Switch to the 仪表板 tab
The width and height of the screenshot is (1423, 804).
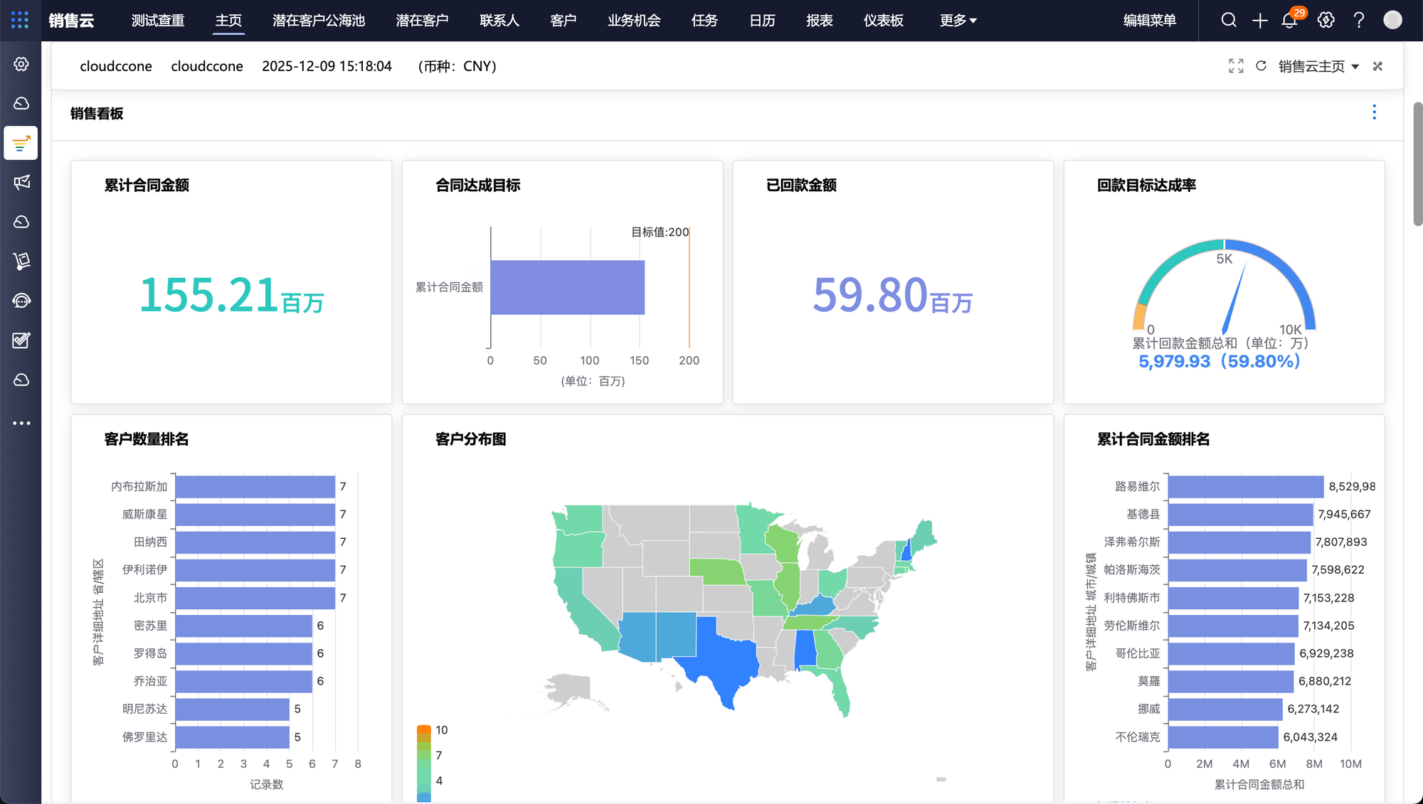click(x=883, y=21)
